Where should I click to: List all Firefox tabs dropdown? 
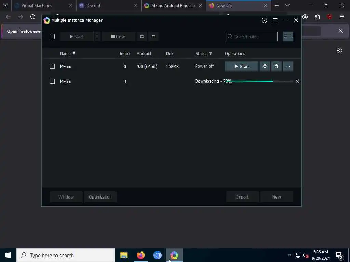tap(287, 5)
